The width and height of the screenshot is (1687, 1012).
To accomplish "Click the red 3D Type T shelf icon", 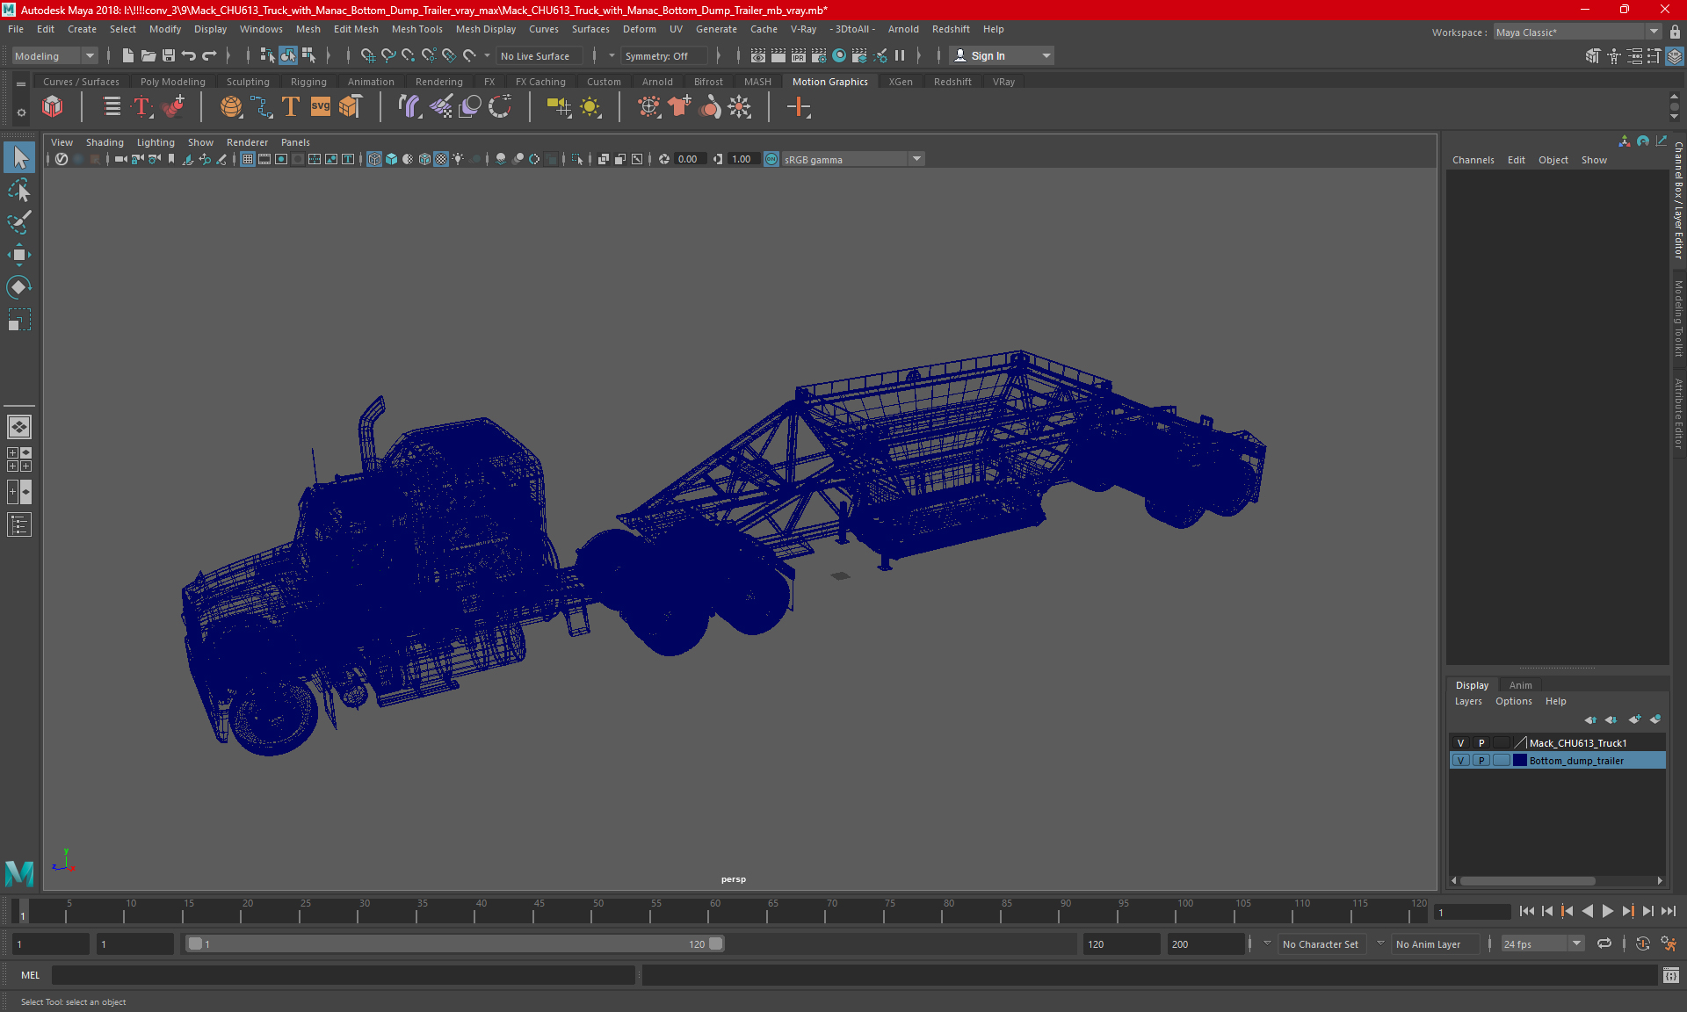I will [142, 107].
